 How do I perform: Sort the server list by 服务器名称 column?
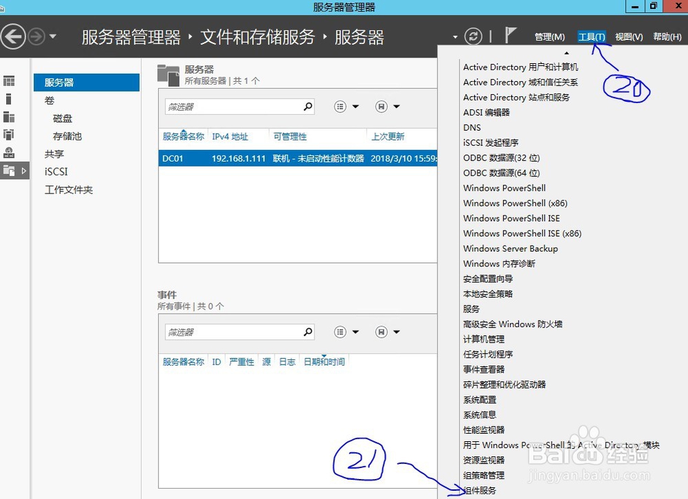[x=183, y=136]
